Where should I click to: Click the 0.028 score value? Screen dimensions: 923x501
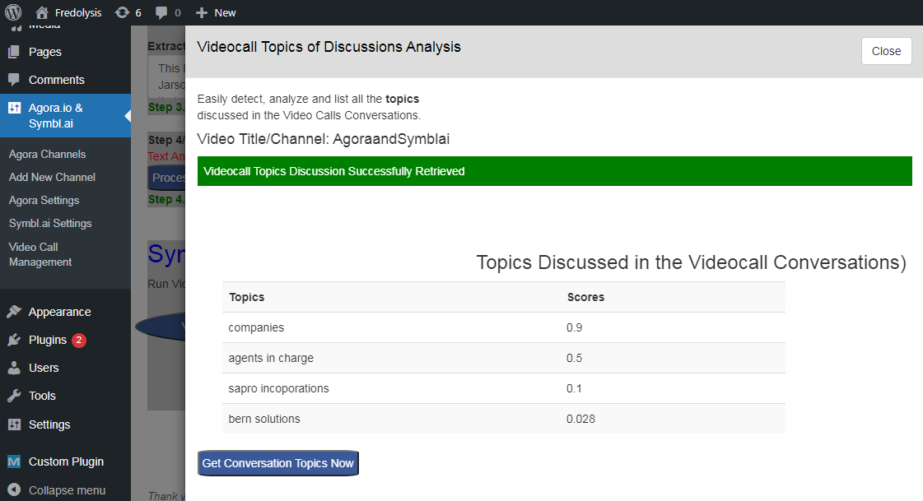pos(581,419)
